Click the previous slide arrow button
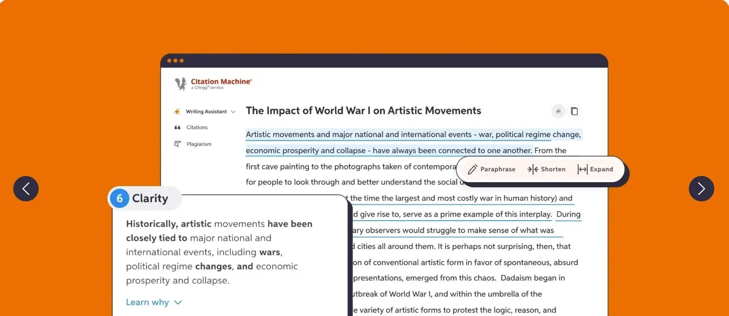 coord(26,189)
